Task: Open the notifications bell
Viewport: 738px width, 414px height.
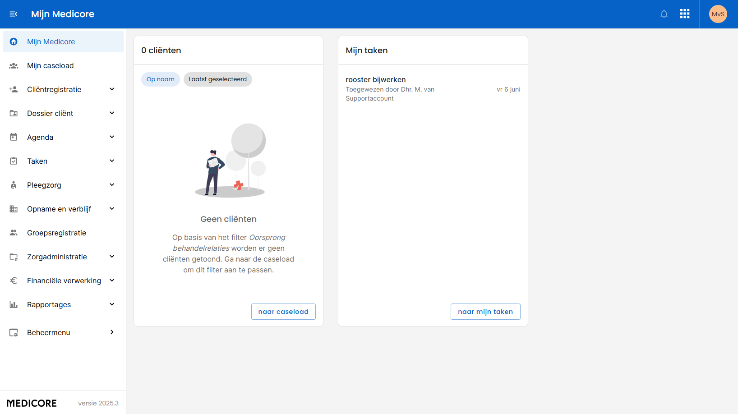Action: tap(664, 14)
